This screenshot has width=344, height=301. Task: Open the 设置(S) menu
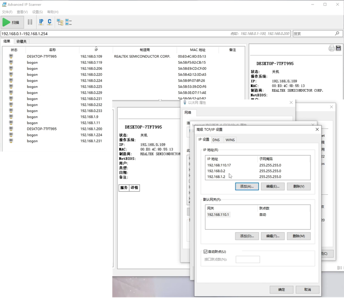(x=37, y=12)
